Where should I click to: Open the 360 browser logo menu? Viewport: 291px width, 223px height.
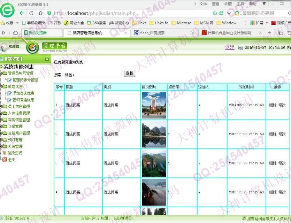[7, 10]
